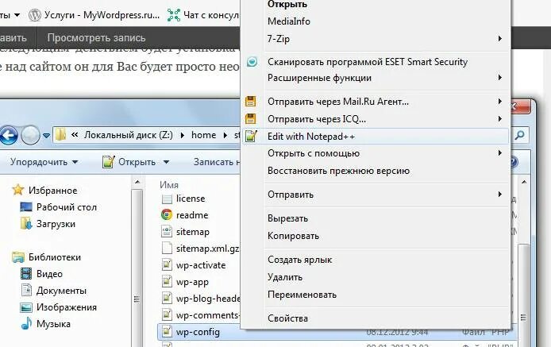Click the Explorer search magnifier icon
Viewport: 551px width, 347px height.
click(x=519, y=135)
